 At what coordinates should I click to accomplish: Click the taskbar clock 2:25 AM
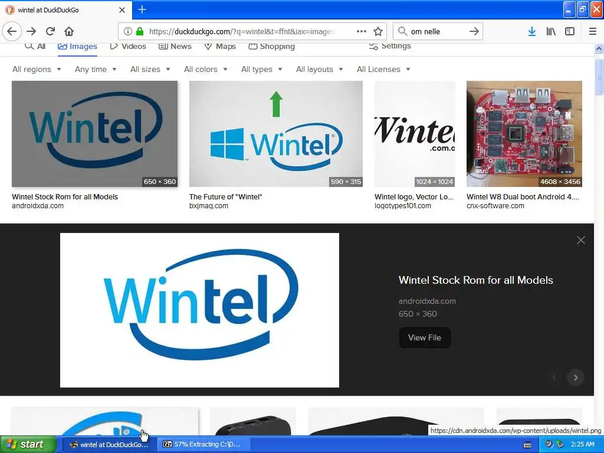point(582,445)
